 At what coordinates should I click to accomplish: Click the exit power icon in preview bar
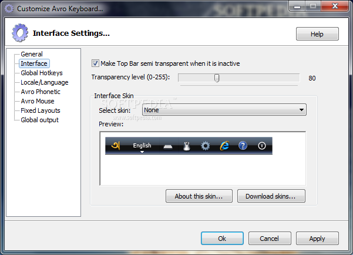(261, 146)
